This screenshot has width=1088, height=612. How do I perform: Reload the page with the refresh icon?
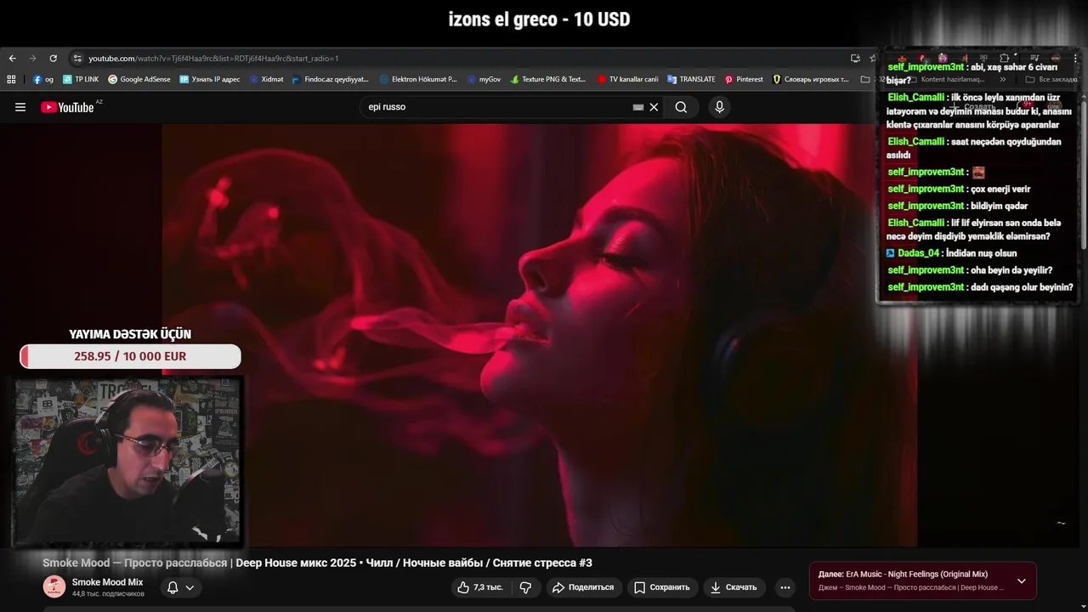click(x=53, y=59)
